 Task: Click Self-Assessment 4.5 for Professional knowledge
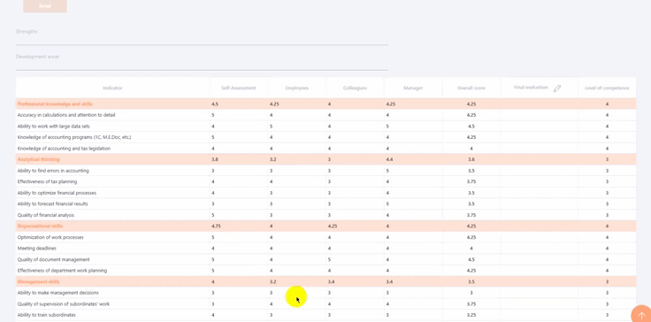pos(215,103)
